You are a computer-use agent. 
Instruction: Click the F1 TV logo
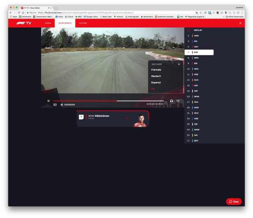(23, 23)
